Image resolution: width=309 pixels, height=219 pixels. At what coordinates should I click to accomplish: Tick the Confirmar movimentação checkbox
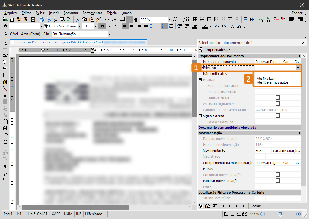(278, 174)
